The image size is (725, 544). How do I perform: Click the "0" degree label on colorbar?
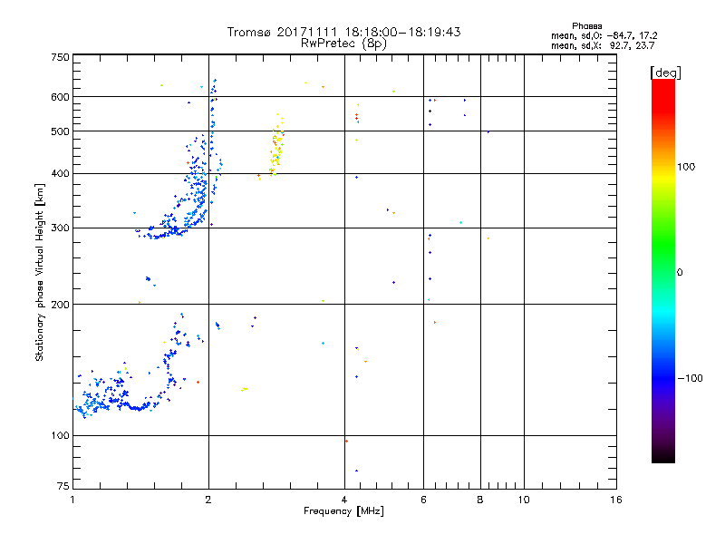click(x=679, y=273)
